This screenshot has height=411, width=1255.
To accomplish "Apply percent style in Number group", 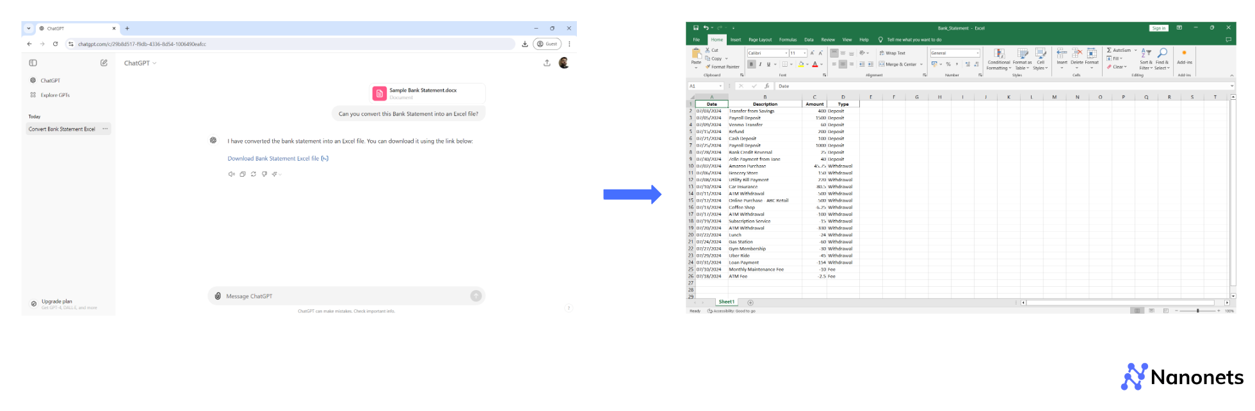I will coord(948,64).
